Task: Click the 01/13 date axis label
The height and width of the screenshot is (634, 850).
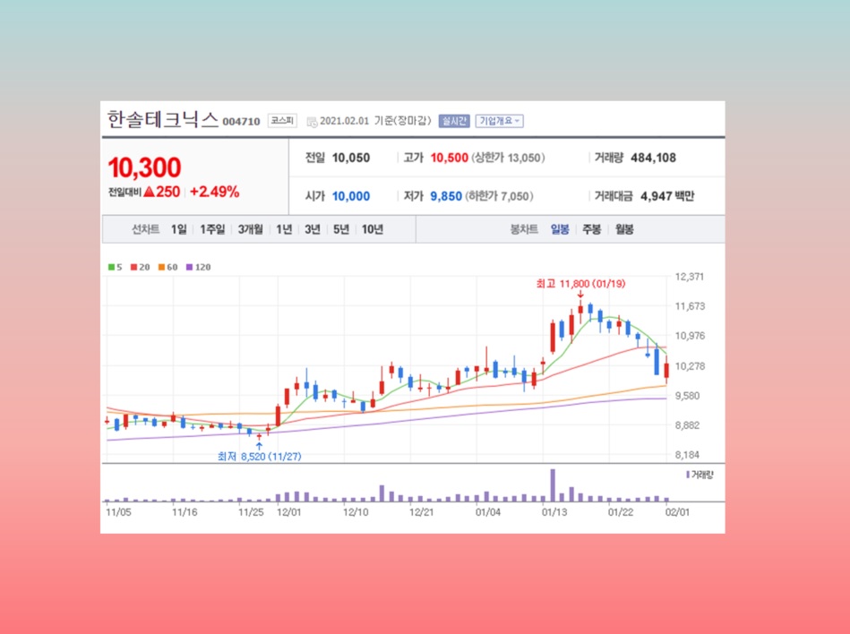Action: (554, 512)
